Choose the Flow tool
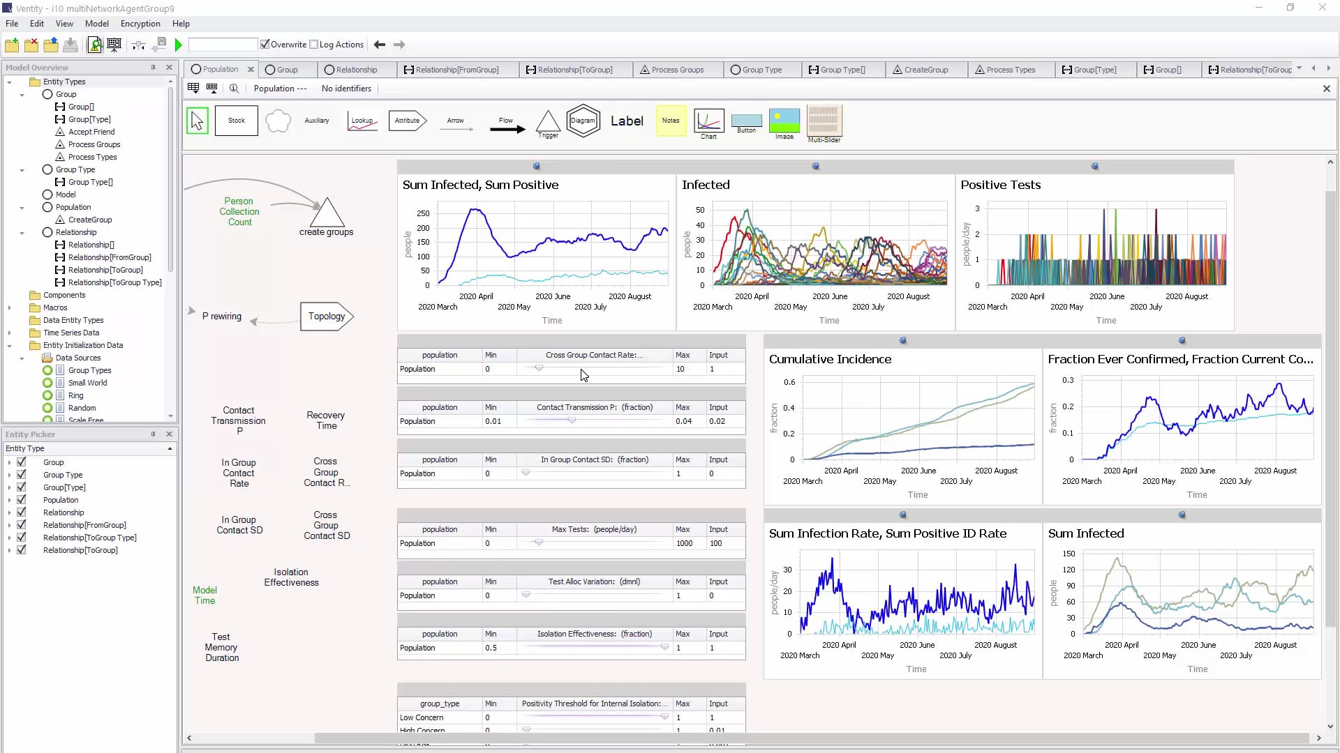The image size is (1340, 753). click(x=507, y=125)
